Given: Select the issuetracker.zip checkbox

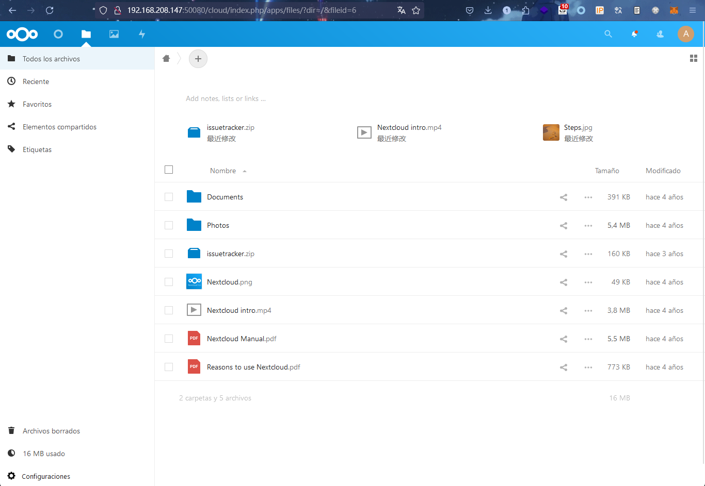Looking at the screenshot, I should click(x=169, y=254).
